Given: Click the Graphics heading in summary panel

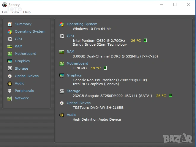Looking at the screenshot, I should [74, 75].
